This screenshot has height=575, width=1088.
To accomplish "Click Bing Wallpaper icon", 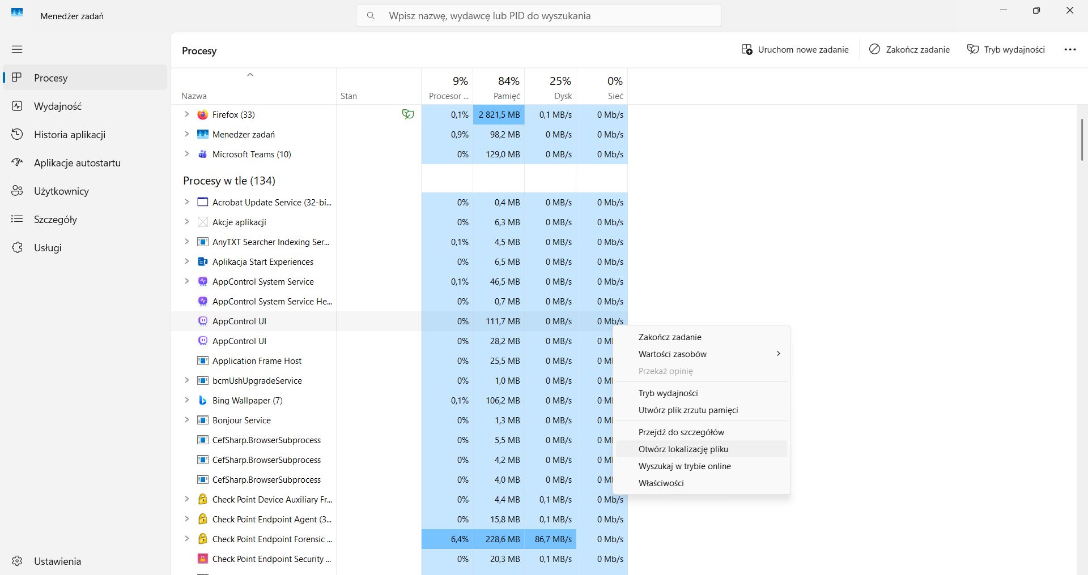I will [x=202, y=400].
